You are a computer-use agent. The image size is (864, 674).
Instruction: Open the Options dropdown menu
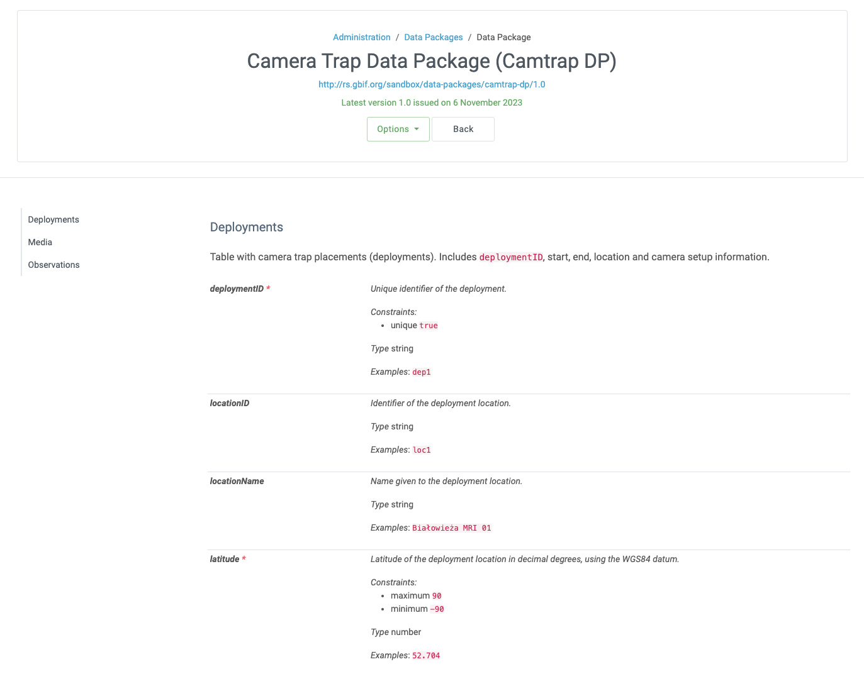tap(394, 129)
